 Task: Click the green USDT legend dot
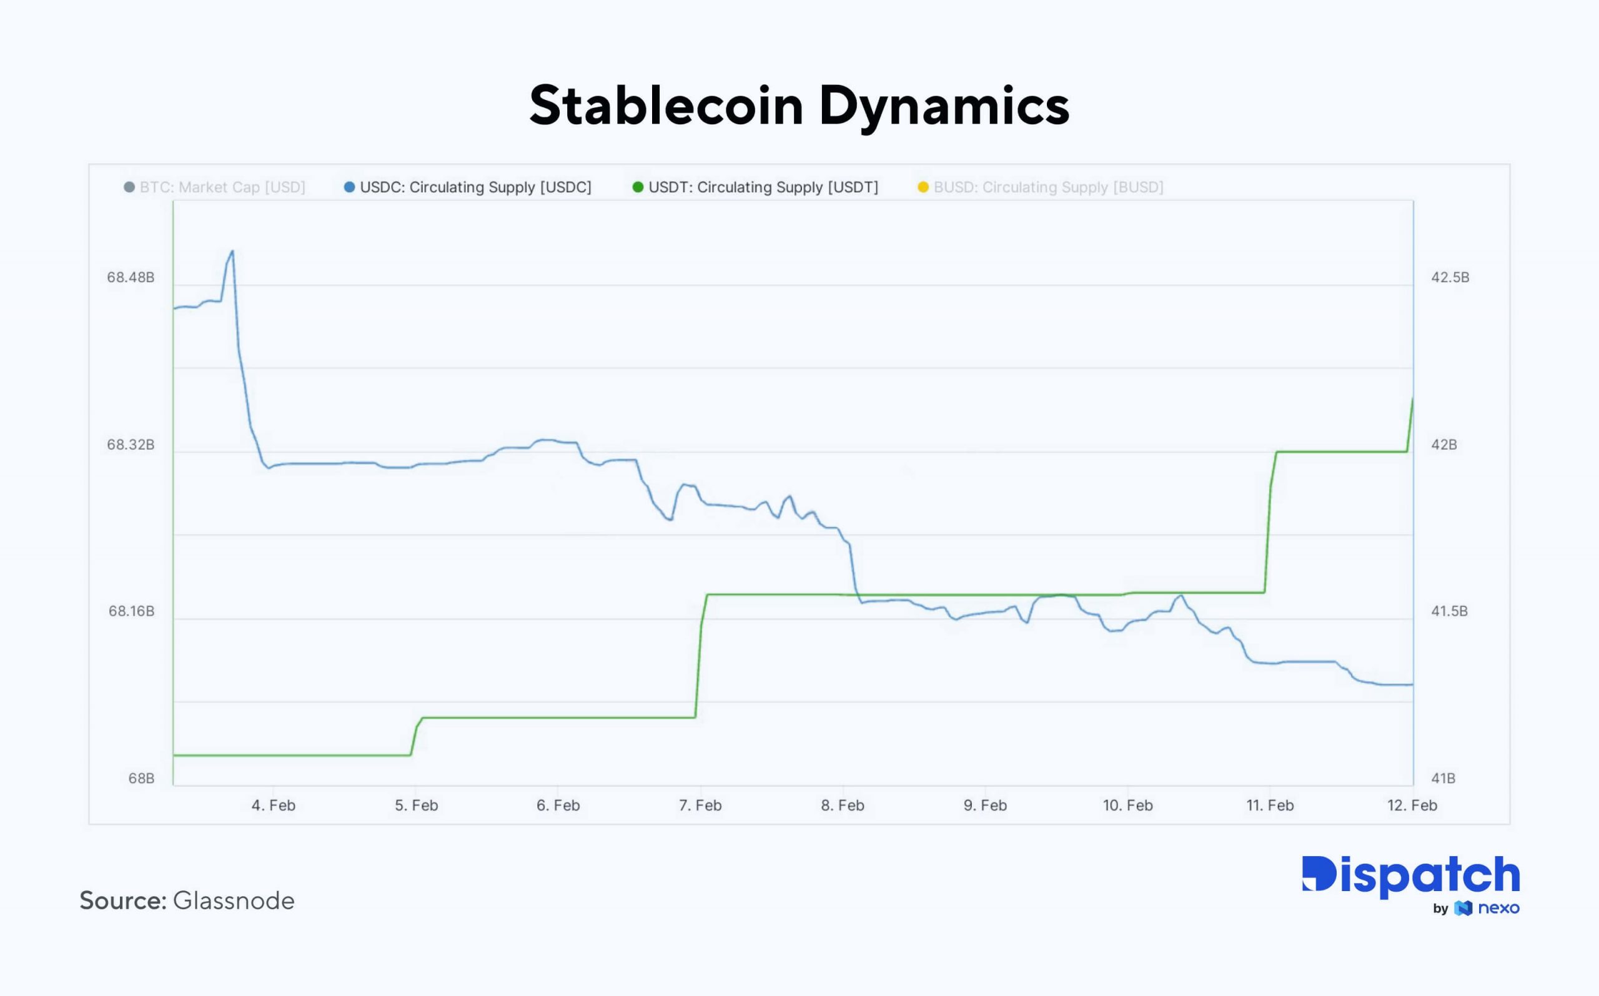[637, 187]
